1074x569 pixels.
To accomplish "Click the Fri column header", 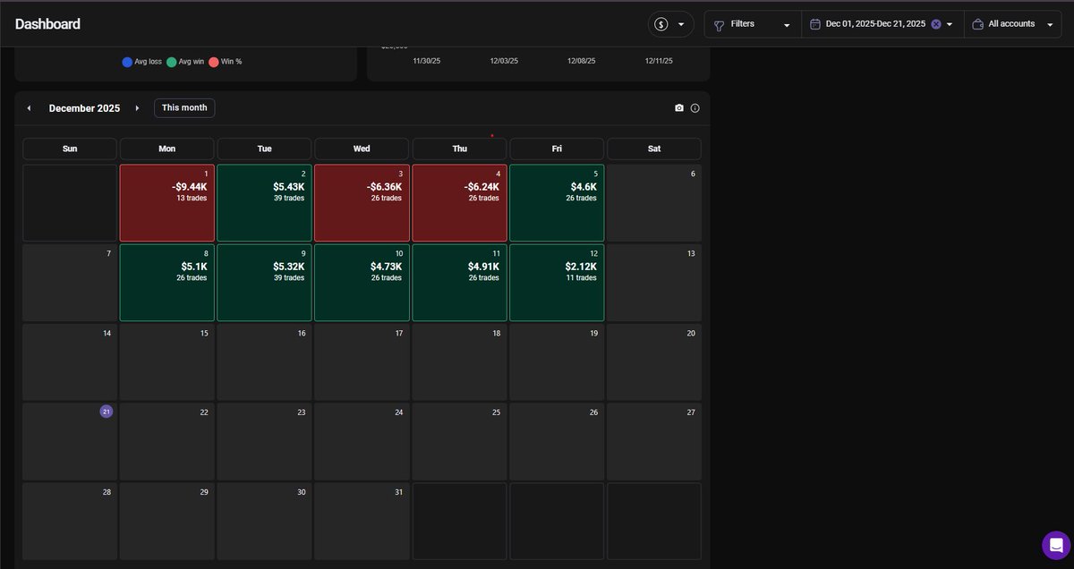I will [557, 149].
